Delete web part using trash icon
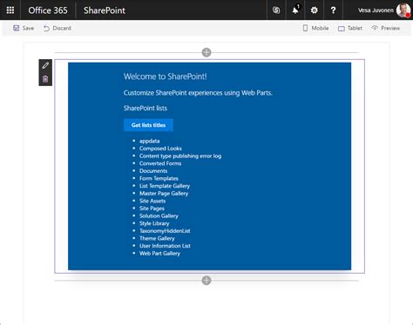 (x=45, y=79)
